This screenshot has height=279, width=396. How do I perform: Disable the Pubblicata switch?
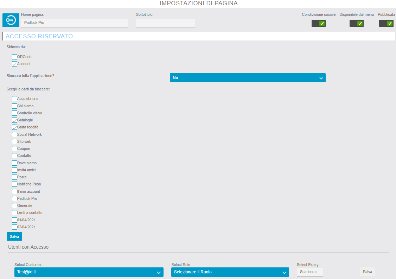pyautogui.click(x=386, y=24)
